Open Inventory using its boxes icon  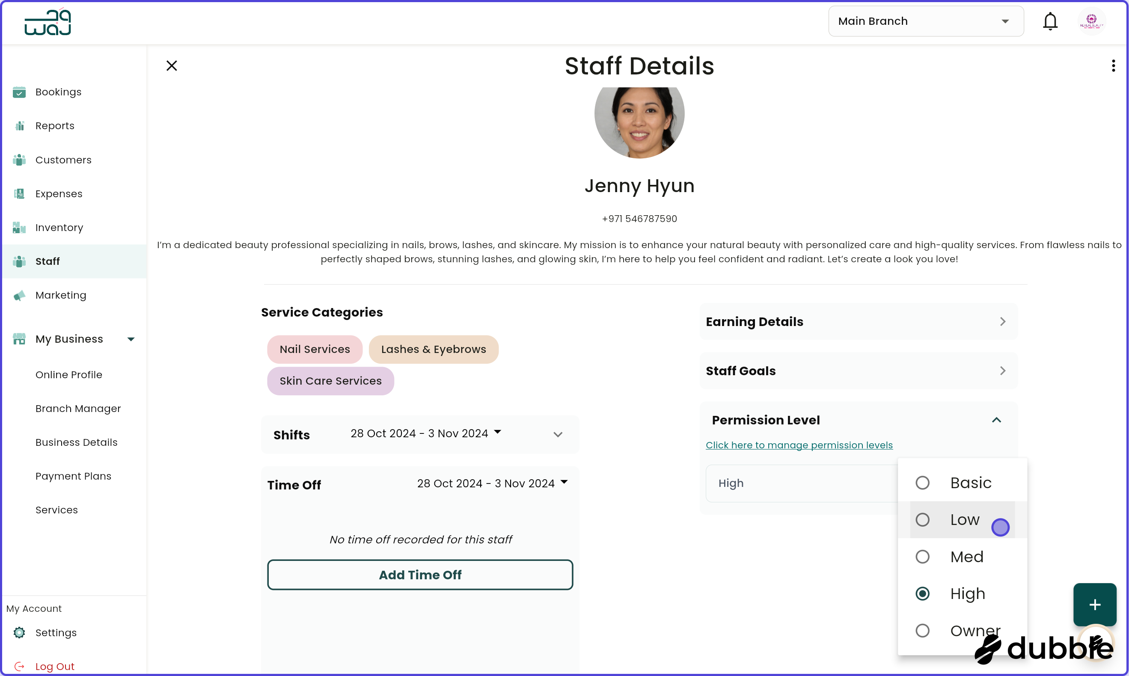pyautogui.click(x=20, y=227)
